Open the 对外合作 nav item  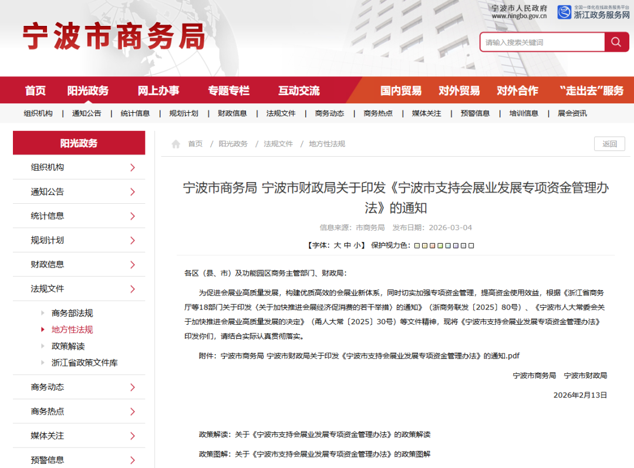[518, 90]
